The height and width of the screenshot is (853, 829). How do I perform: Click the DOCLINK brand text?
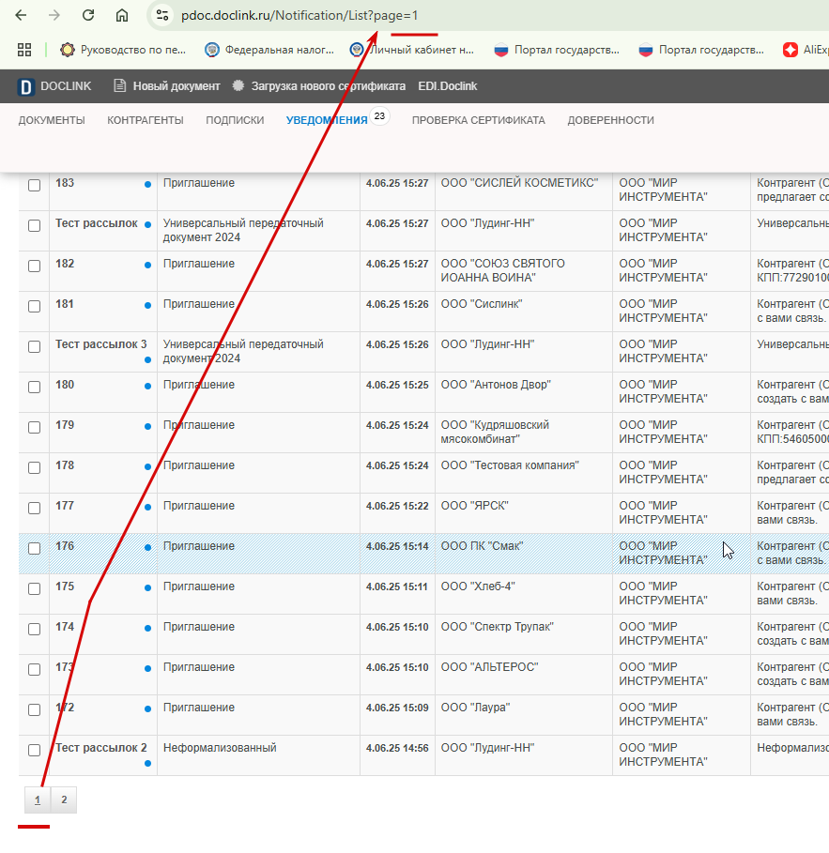[66, 86]
